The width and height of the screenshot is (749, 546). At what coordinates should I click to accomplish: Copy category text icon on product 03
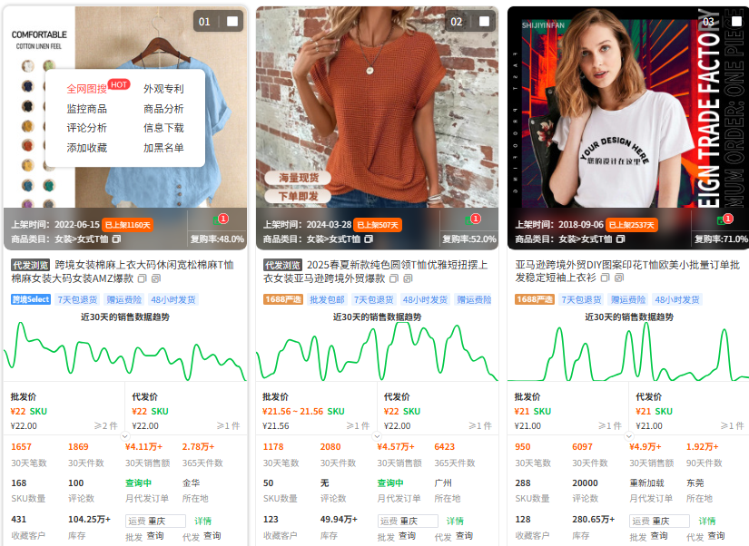(x=620, y=239)
